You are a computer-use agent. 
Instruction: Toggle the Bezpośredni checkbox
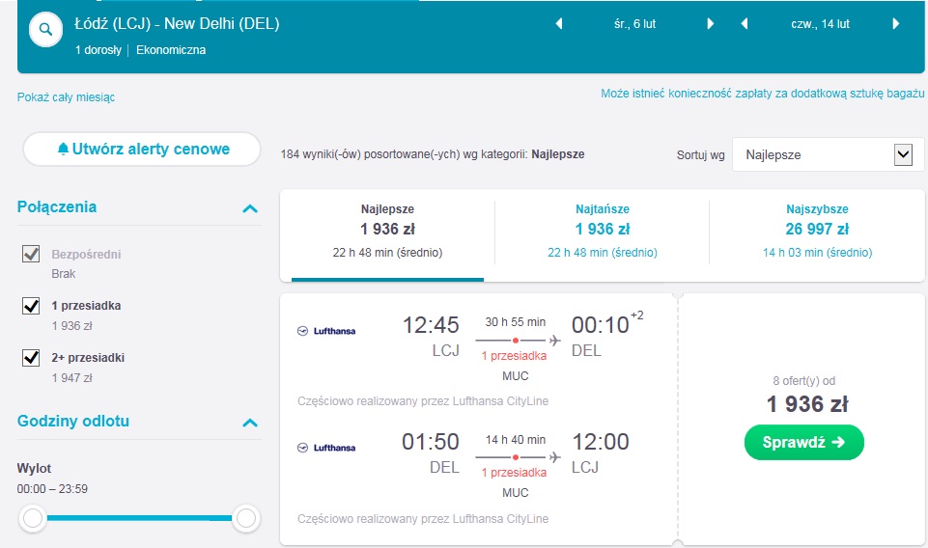(31, 254)
